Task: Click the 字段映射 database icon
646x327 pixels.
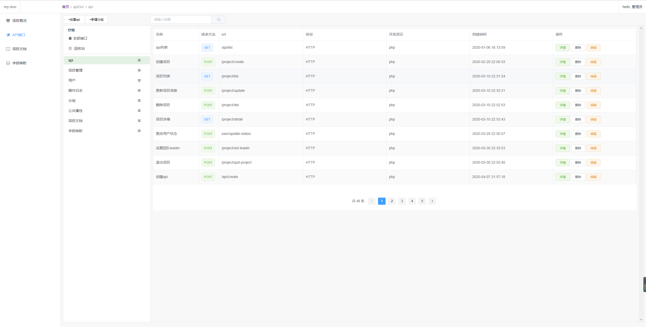Action: (x=8, y=63)
